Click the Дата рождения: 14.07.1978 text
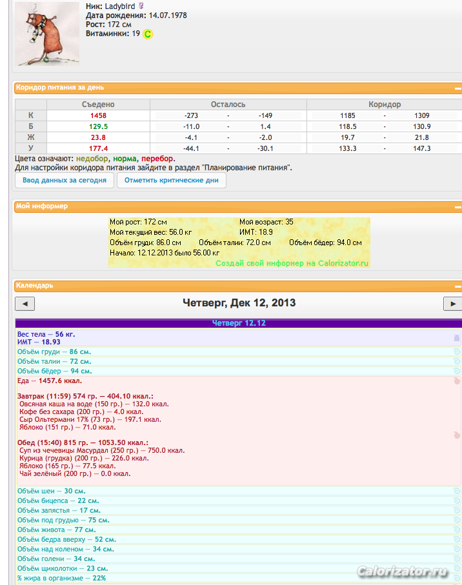 click(x=136, y=15)
